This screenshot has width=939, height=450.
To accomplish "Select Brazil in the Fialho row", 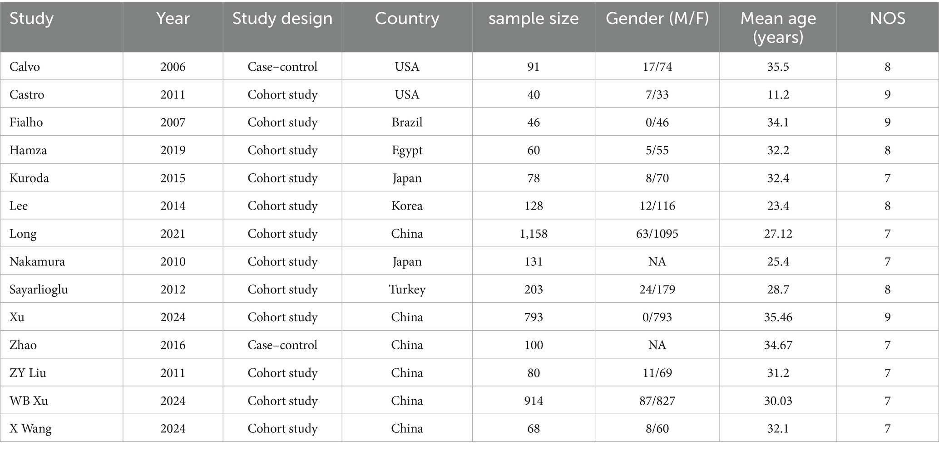I will [x=407, y=122].
